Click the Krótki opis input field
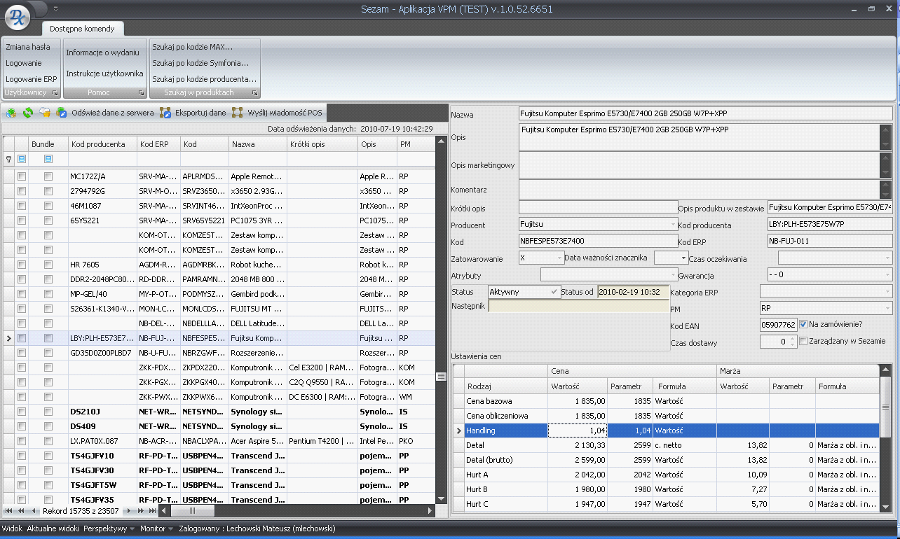900x539 pixels. point(598,207)
